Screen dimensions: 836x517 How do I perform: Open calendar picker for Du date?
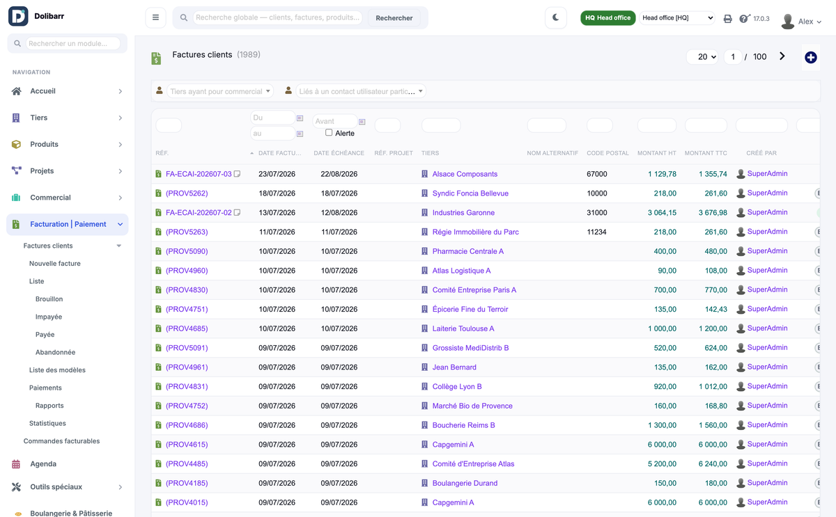click(x=300, y=118)
